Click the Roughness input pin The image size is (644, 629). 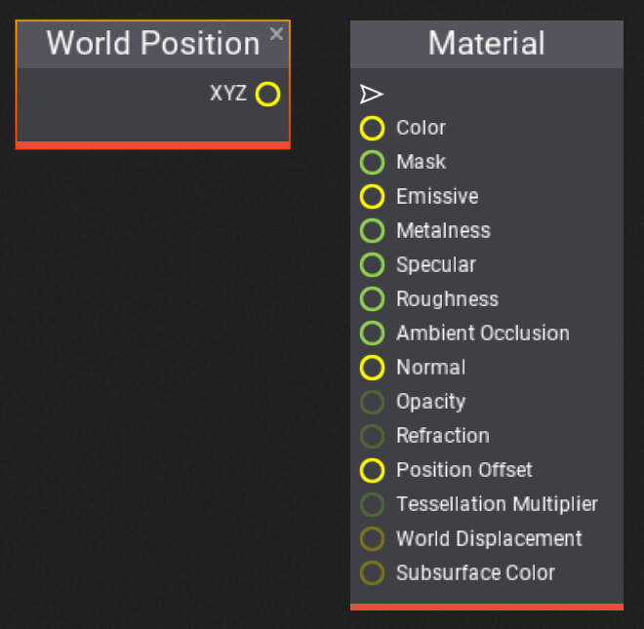coord(372,299)
